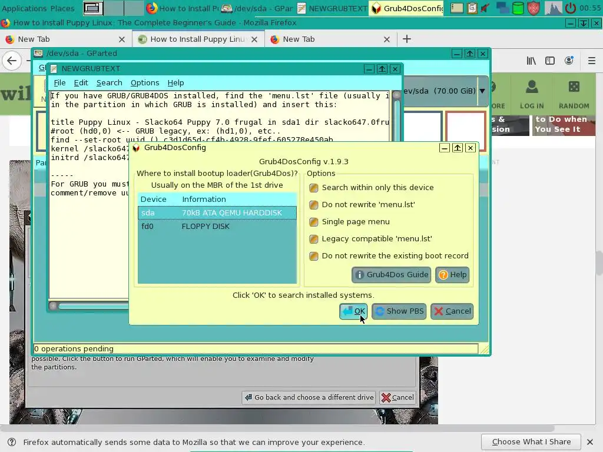Switch to Grub4DosConfig in the taskbar
The image size is (603, 452).
[406, 8]
